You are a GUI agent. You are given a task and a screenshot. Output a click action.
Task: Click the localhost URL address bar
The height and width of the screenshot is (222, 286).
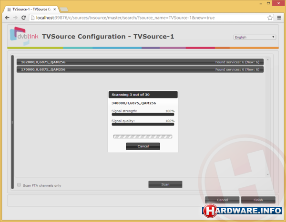(x=143, y=18)
